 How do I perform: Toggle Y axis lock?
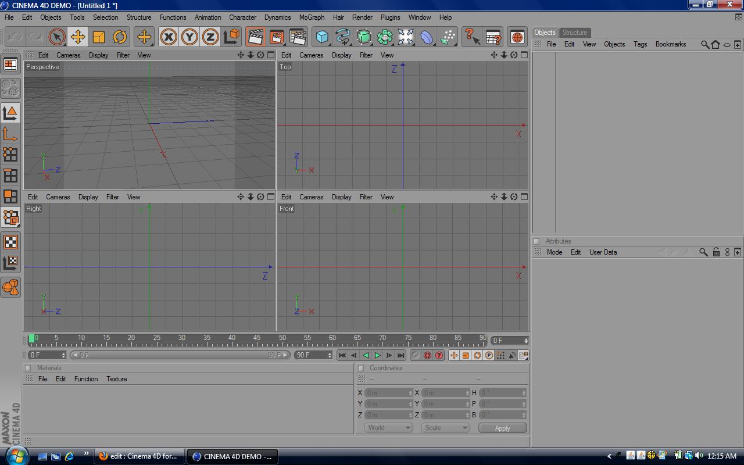click(189, 37)
